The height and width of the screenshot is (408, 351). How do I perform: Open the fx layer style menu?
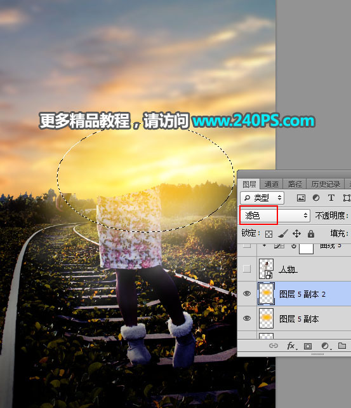pyautogui.click(x=291, y=346)
